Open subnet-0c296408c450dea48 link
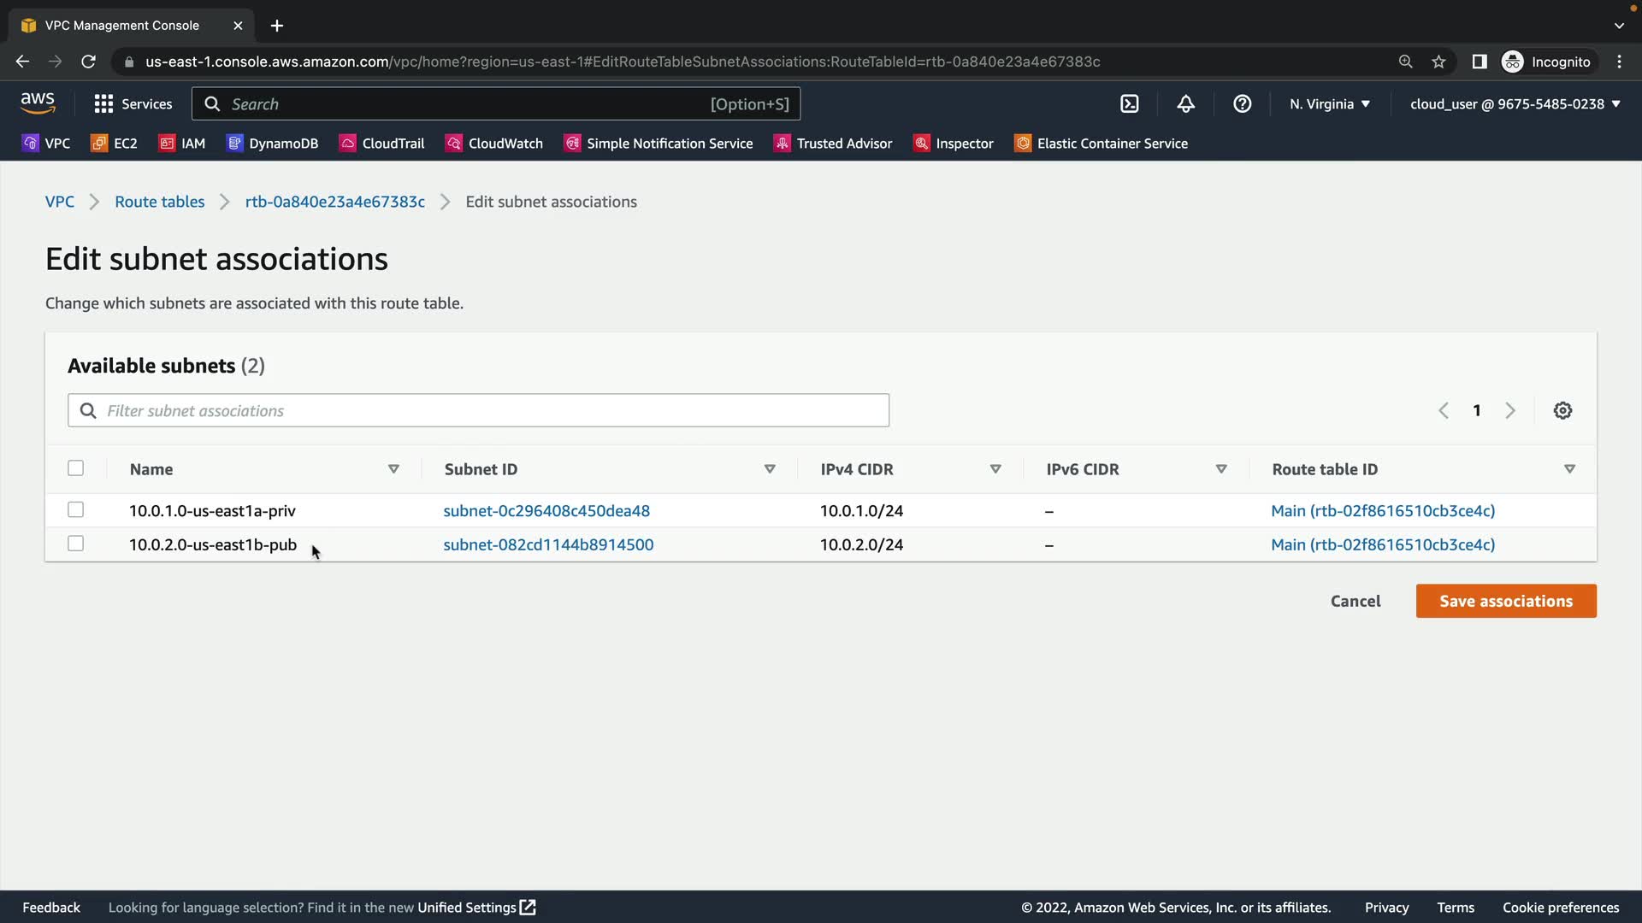The width and height of the screenshot is (1642, 923). click(546, 510)
